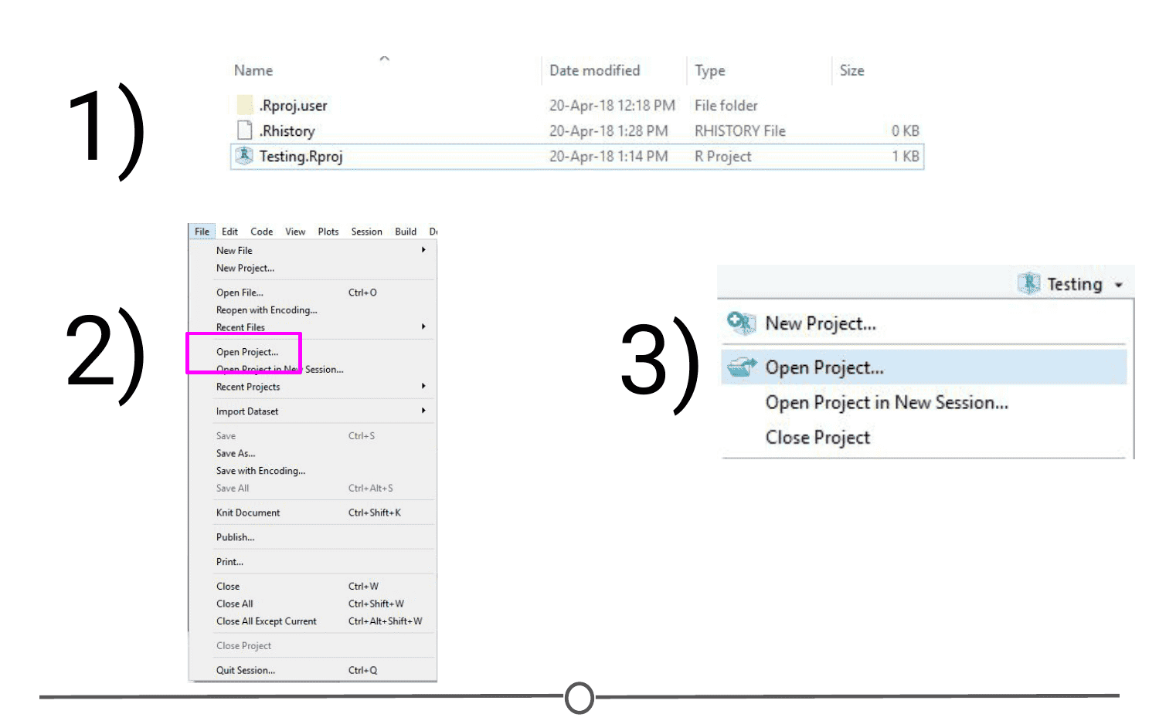
Task: Choose Close with shortcut Ctrl+W
Action: pyautogui.click(x=228, y=587)
